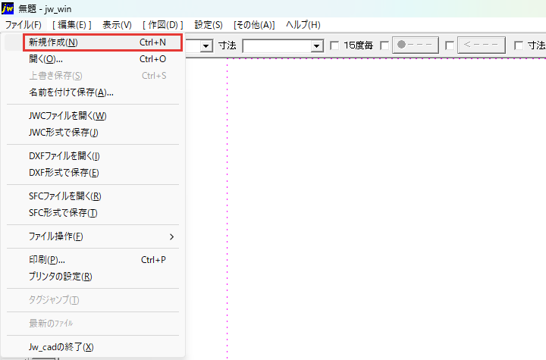Toggle checkbox beside the ●--- button
The height and width of the screenshot is (360, 546).
384,45
